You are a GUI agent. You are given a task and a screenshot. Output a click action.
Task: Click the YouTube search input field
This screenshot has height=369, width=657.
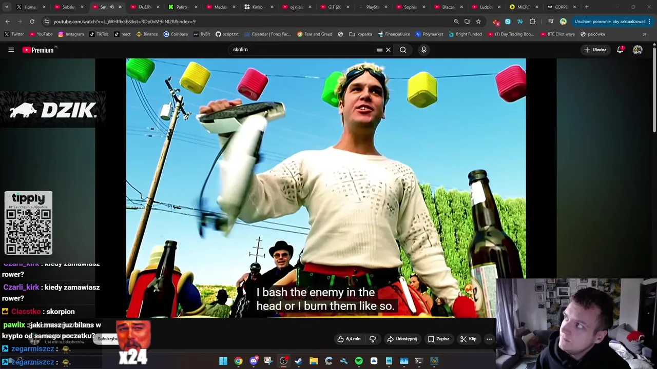pos(303,50)
